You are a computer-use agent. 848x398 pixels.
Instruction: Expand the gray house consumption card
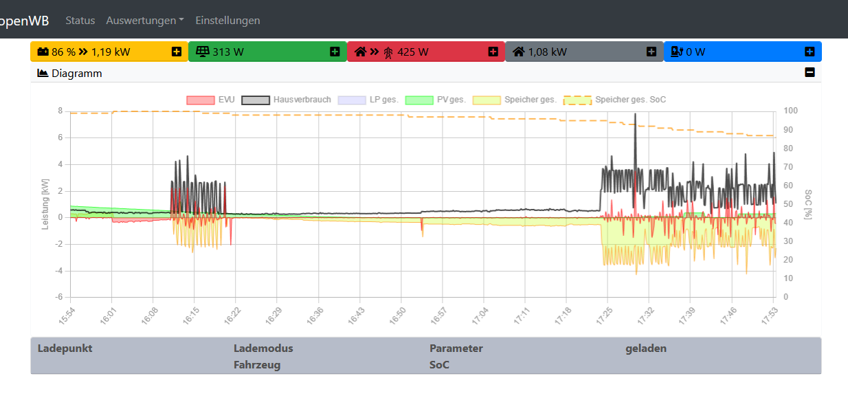pos(651,52)
